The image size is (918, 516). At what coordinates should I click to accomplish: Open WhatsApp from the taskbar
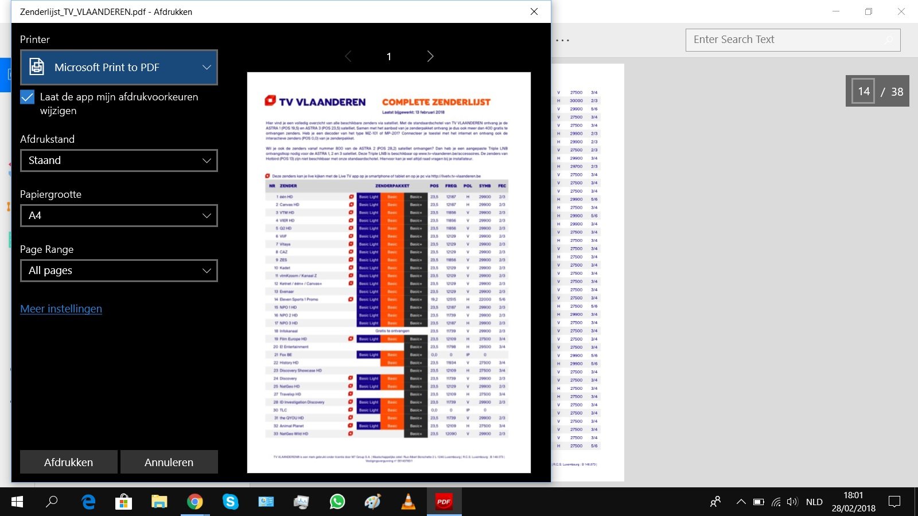337,502
